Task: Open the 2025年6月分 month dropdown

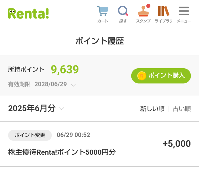Action: [x=36, y=109]
